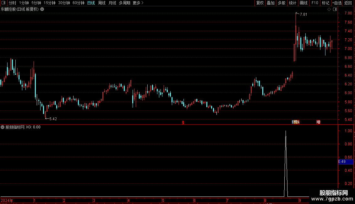Click the 1.00 indicator axis label
This screenshot has width=355, height=204.
(x=348, y=131)
